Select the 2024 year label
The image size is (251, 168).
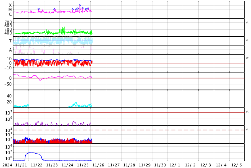tap(8, 165)
